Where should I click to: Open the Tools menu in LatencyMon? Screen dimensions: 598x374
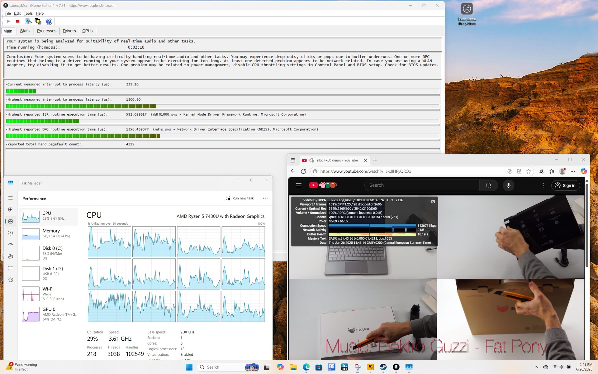[x=28, y=13]
